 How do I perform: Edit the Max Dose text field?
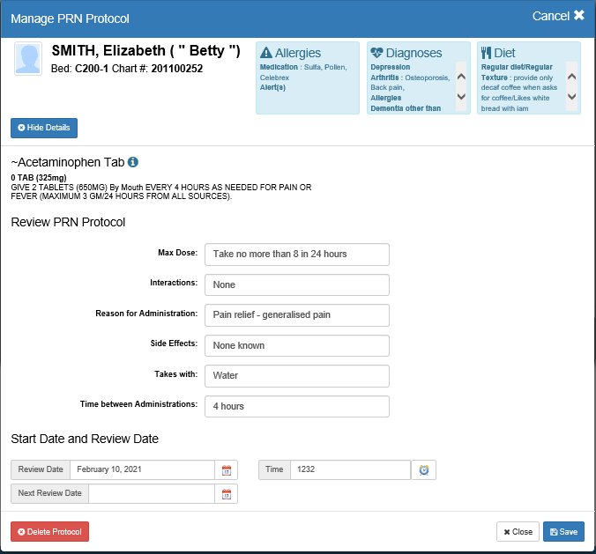[x=296, y=255]
